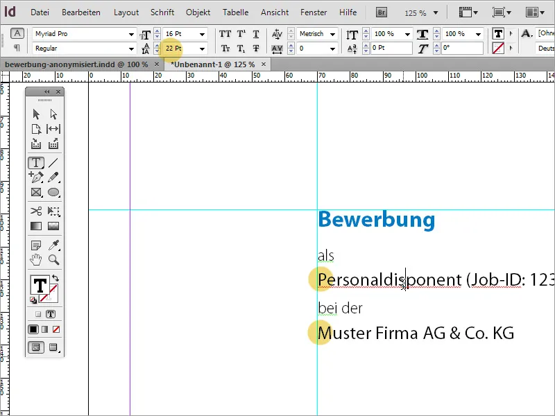
Task: Toggle Superscript formatting
Action: tap(241, 34)
